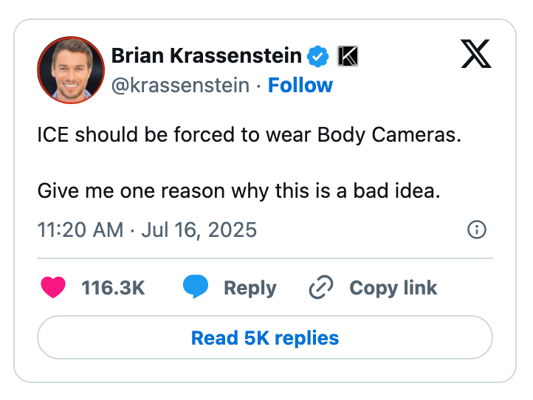Screen dimensions: 533x400
Task: Click the blue speech bubble reply icon
Action: (196, 287)
